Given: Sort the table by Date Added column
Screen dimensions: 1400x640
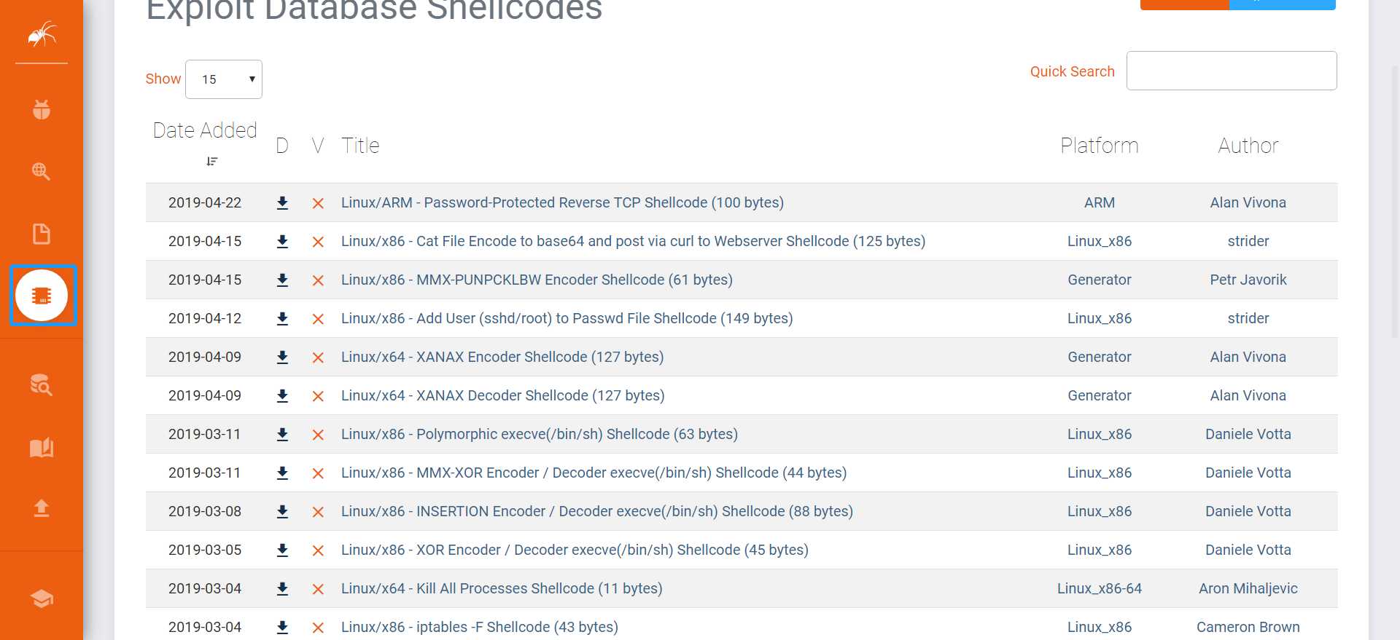Looking at the screenshot, I should pos(205,131).
